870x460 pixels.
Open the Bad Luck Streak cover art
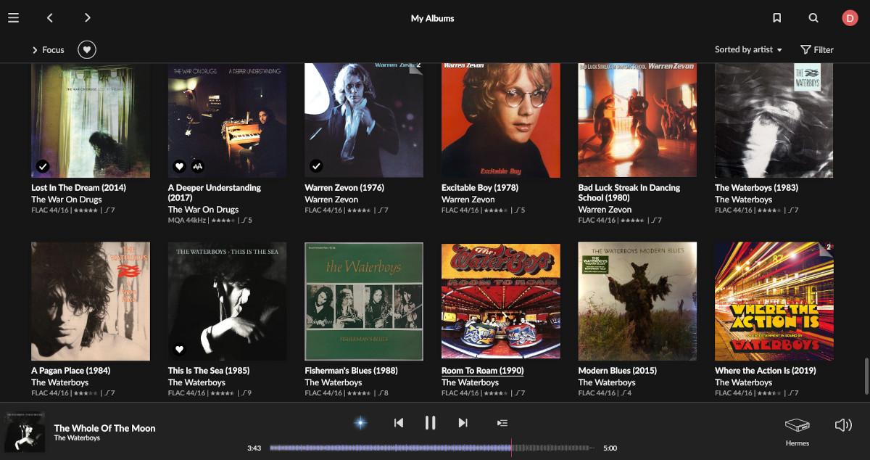[637, 120]
